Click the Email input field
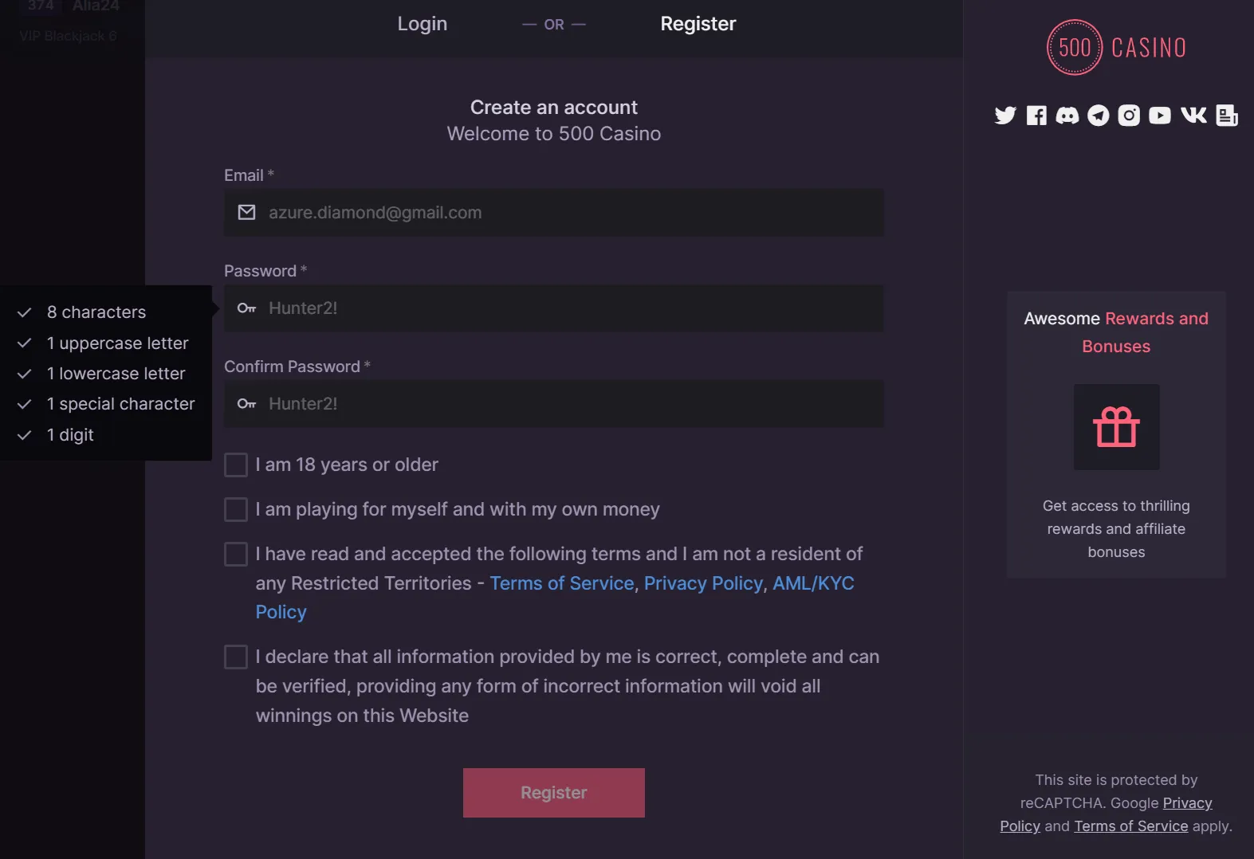1254x859 pixels. [554, 213]
